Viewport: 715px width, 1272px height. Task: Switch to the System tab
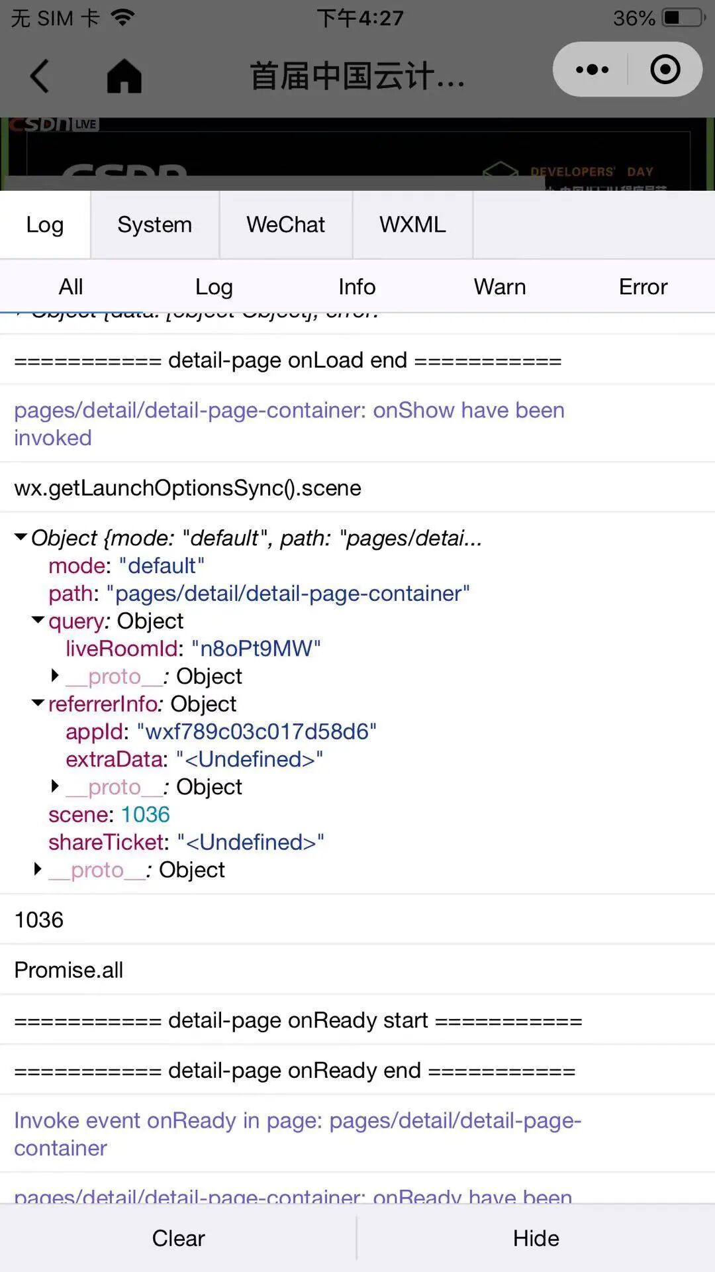coord(155,225)
